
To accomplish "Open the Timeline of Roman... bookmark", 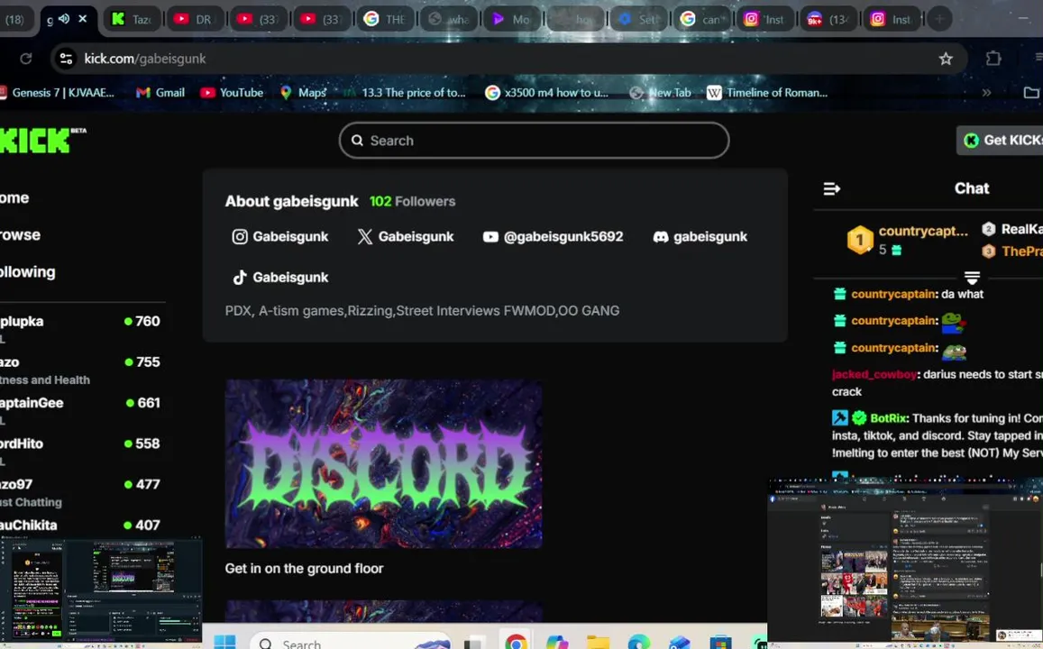I will click(x=768, y=93).
